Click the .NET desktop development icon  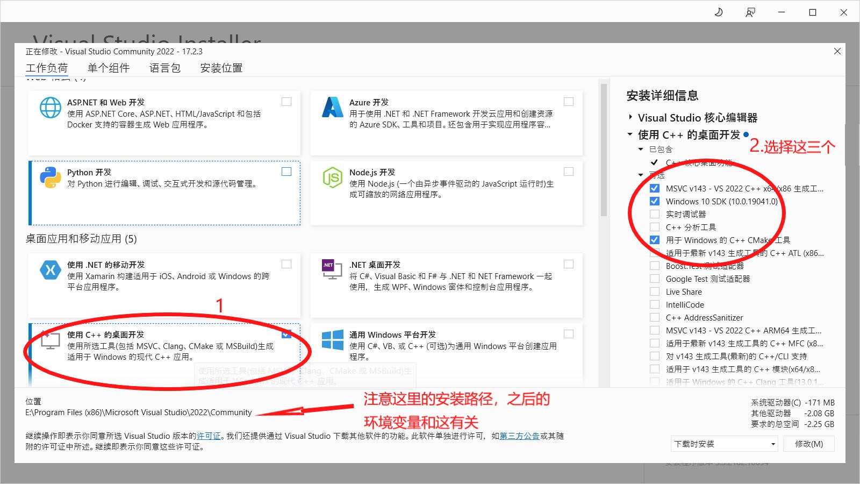[332, 269]
